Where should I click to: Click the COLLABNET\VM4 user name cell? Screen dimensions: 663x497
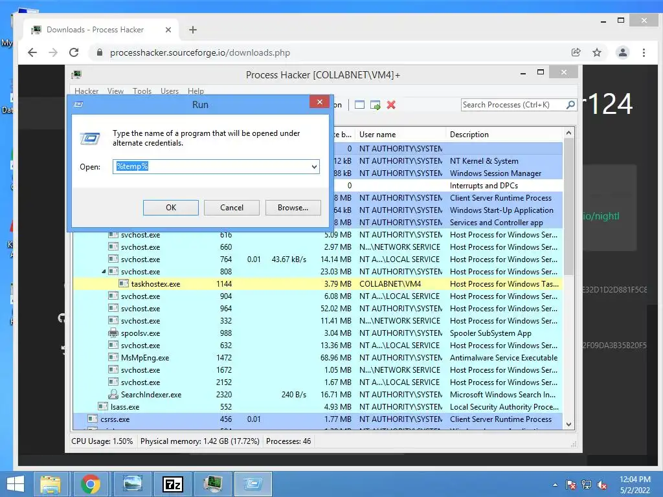click(x=390, y=284)
